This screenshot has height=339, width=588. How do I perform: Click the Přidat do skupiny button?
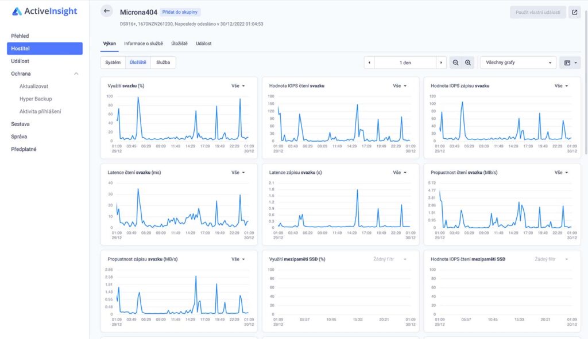[x=180, y=12]
